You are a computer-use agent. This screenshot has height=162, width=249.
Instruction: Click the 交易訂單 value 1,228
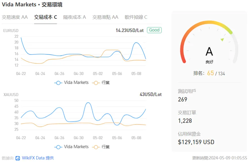point(185,121)
